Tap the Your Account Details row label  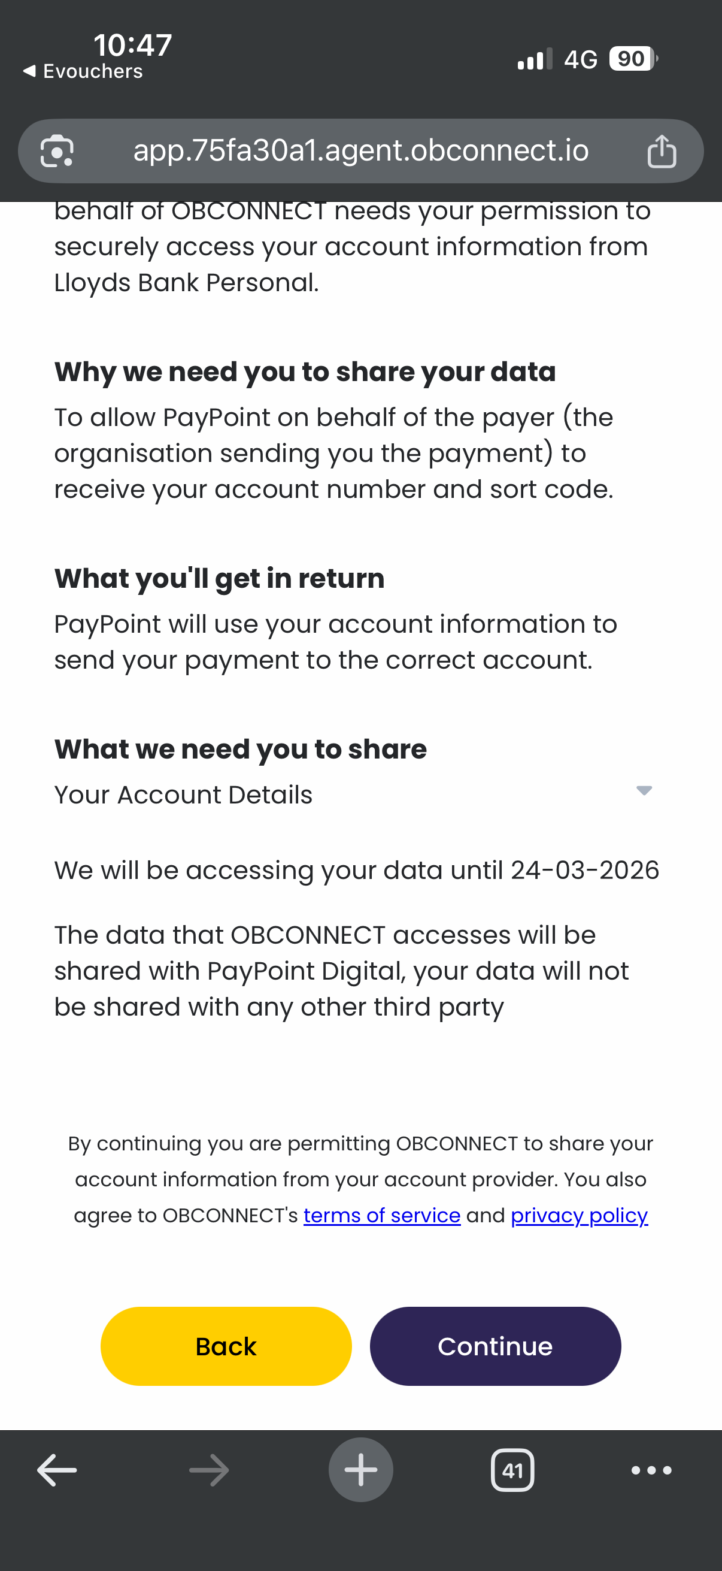(x=183, y=795)
